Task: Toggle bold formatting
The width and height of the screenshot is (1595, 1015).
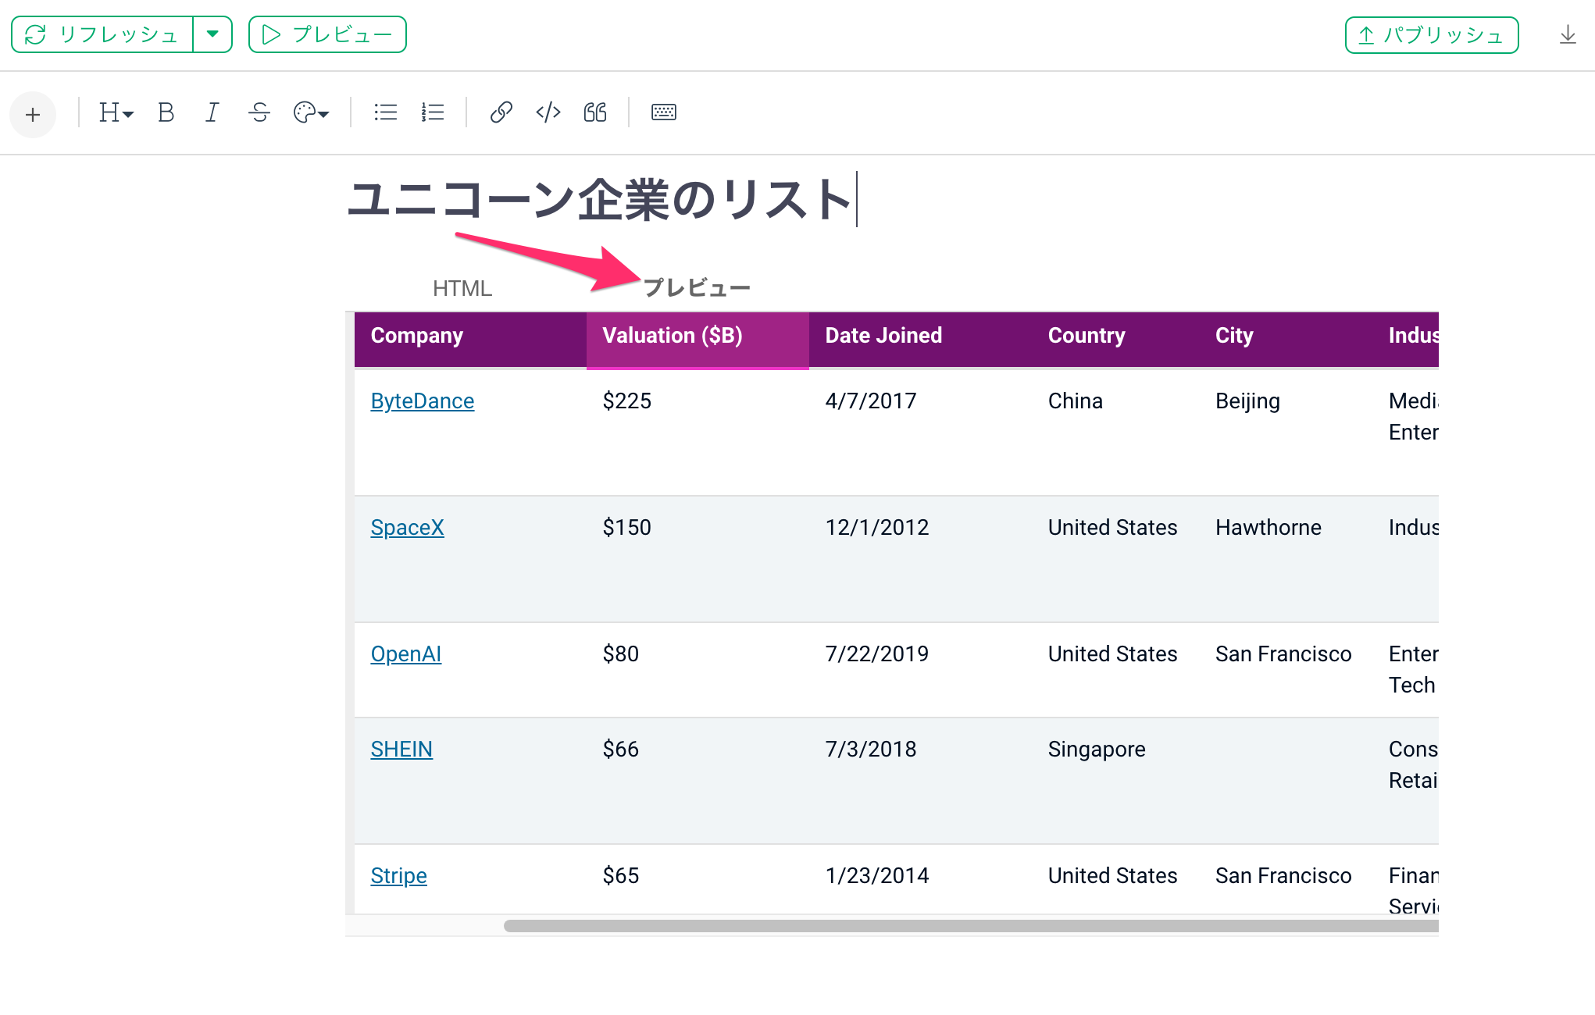Action: 166,112
